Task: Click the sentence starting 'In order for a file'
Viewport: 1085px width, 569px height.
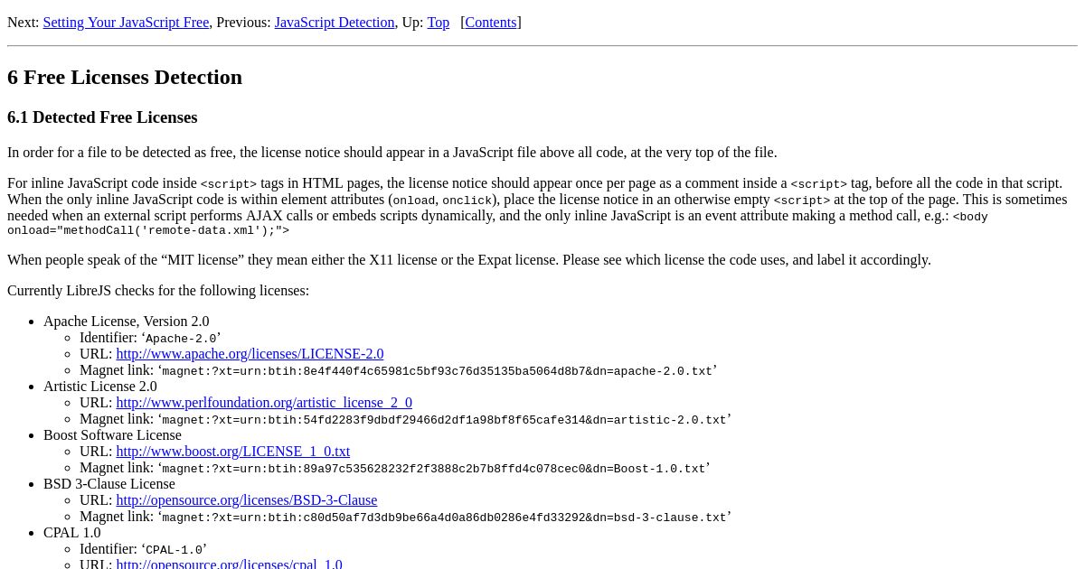Action: point(392,153)
